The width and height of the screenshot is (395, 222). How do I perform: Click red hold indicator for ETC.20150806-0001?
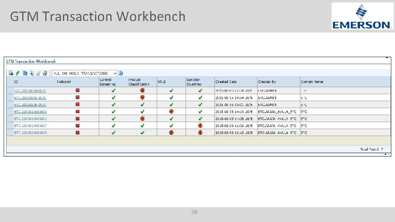tap(78, 104)
